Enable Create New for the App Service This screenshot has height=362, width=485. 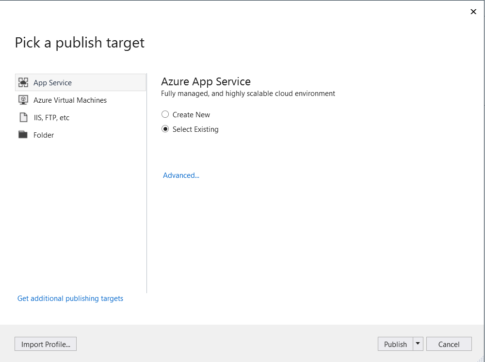pos(165,114)
